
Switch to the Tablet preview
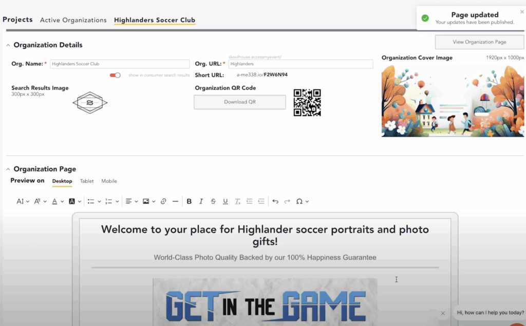(87, 181)
